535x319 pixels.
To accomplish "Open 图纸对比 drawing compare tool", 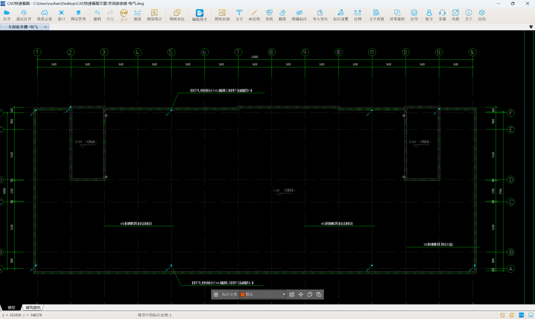I will point(177,15).
